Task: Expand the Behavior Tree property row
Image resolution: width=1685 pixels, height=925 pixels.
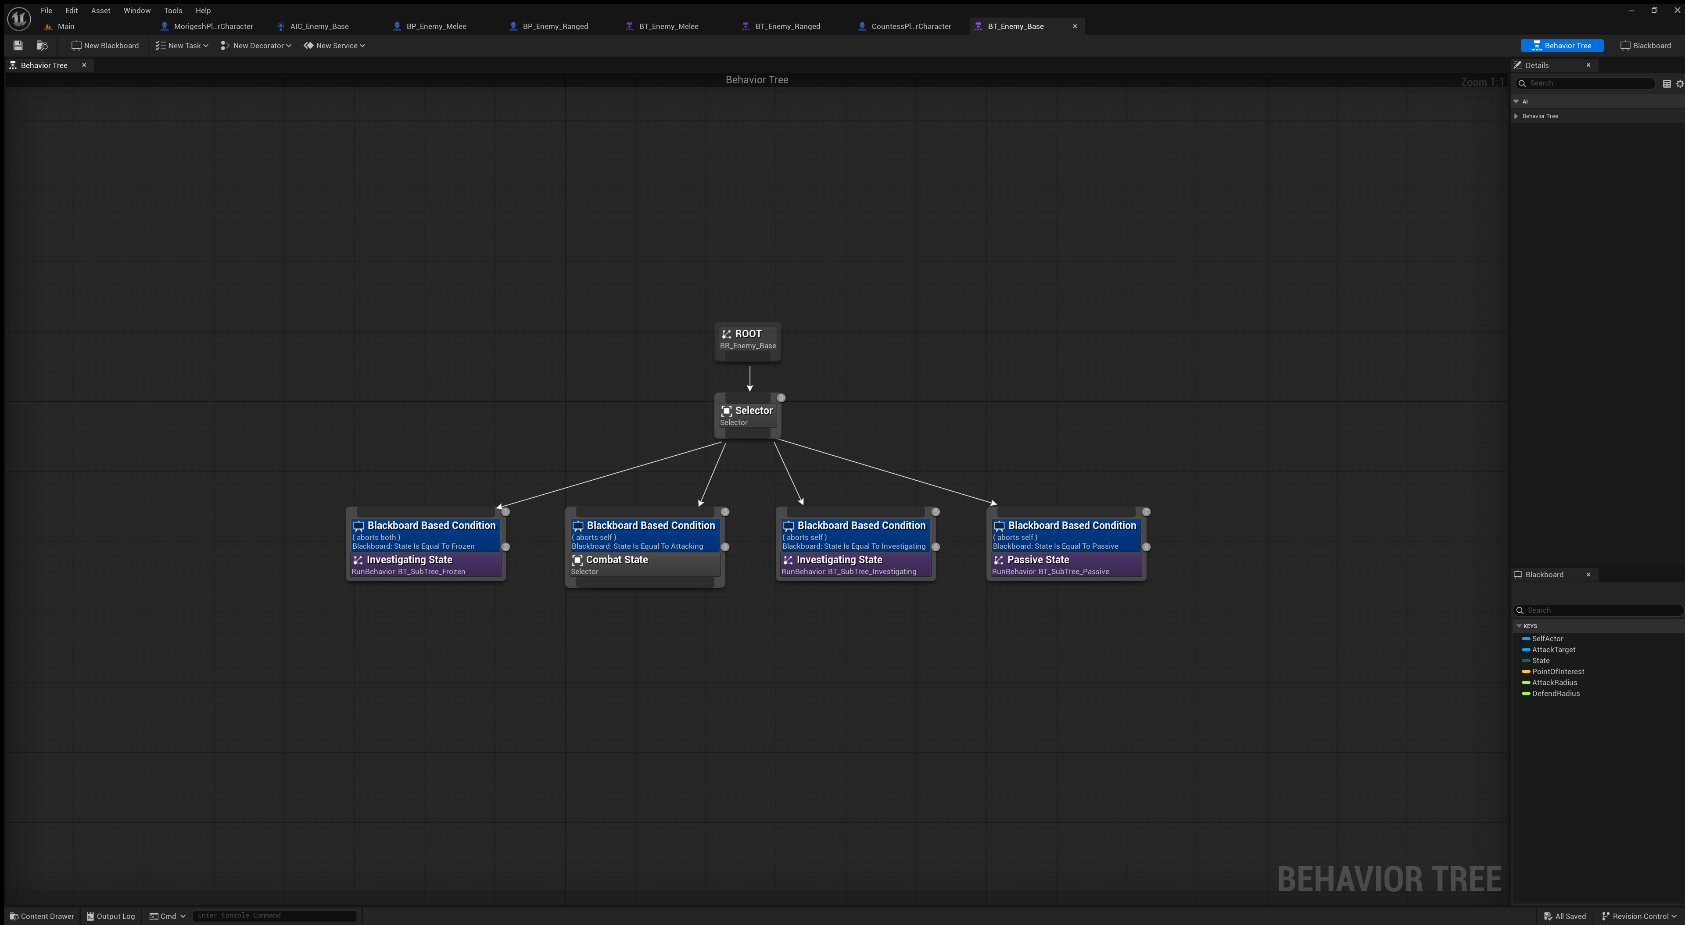Action: pos(1516,116)
